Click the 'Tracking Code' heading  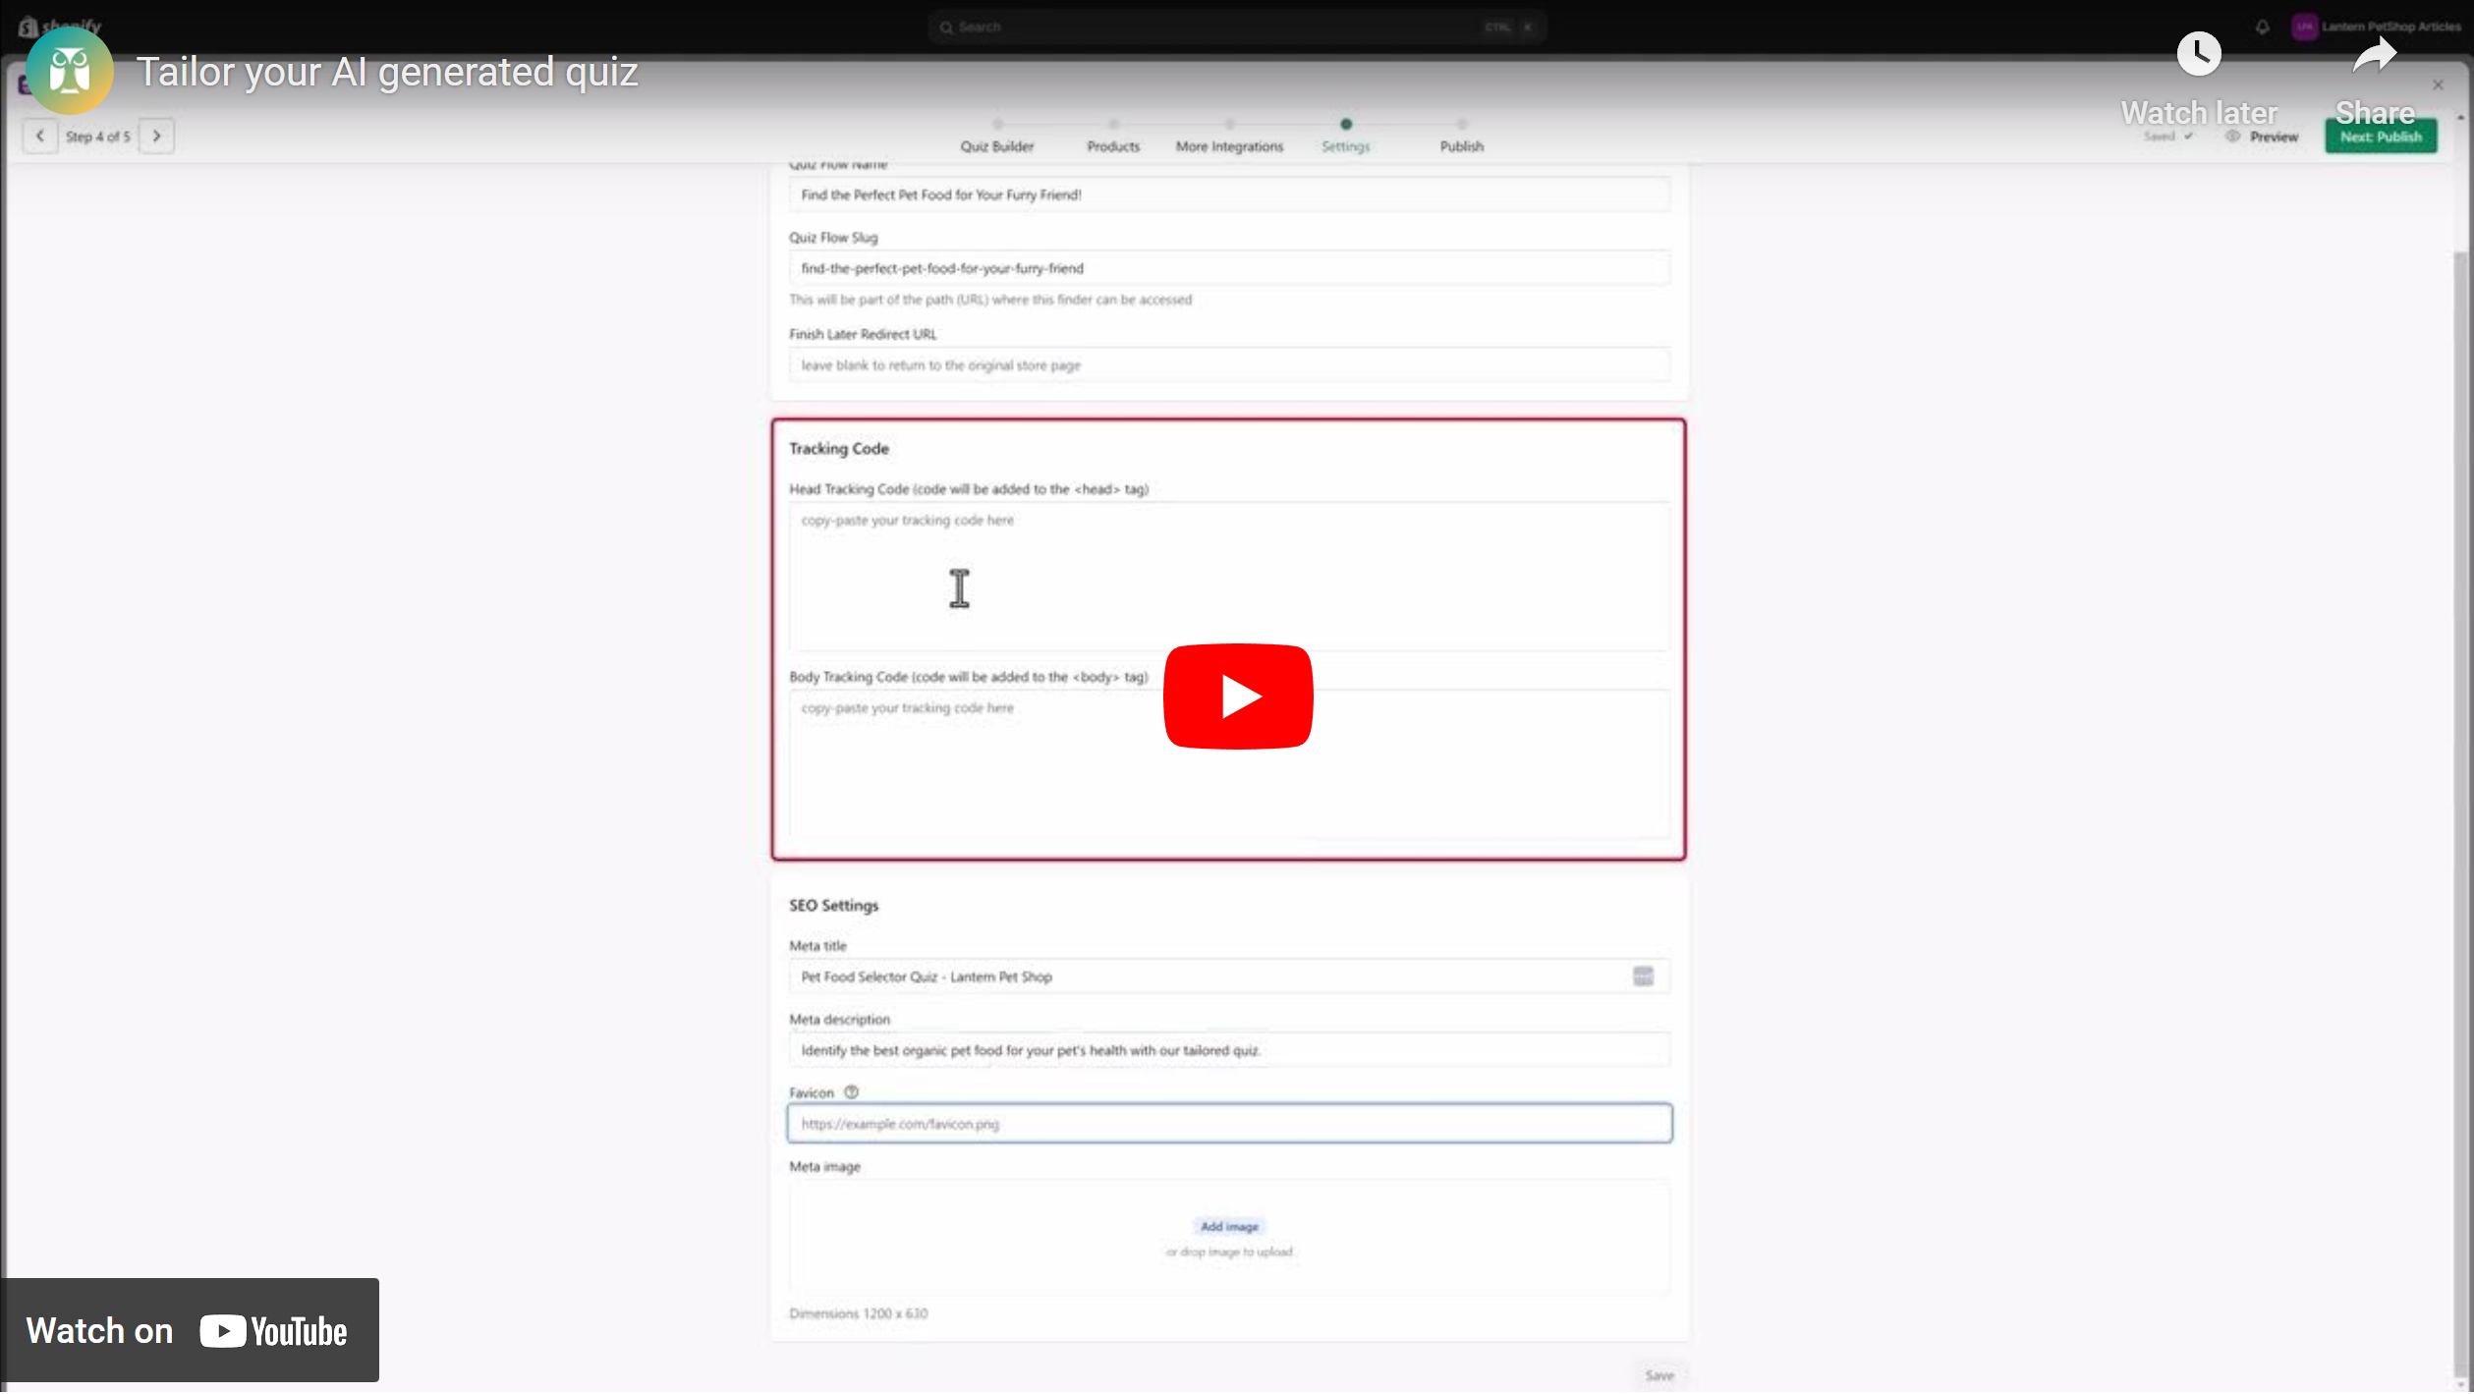point(839,449)
